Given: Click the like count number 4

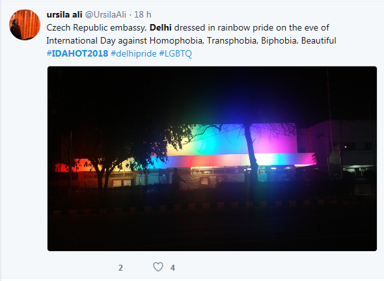Looking at the screenshot, I should click(x=172, y=268).
